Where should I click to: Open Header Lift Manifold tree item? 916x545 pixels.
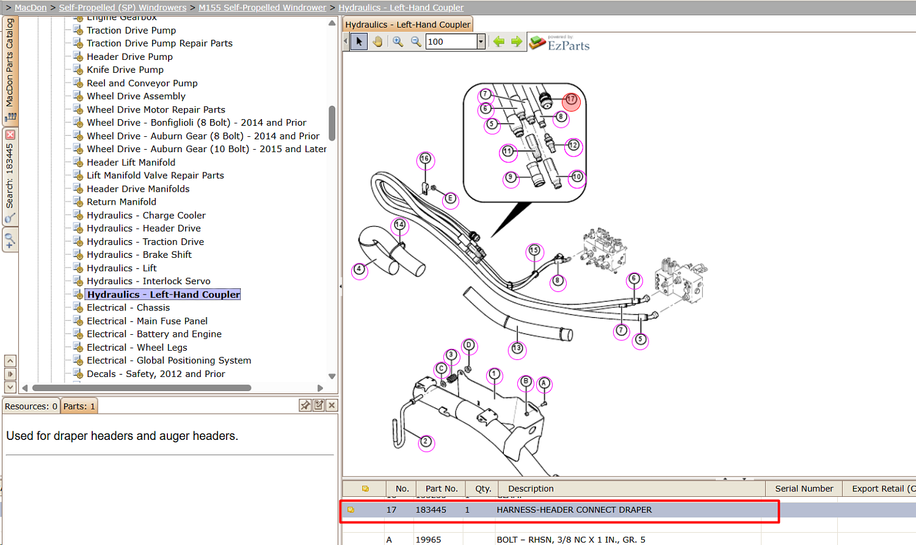point(131,163)
